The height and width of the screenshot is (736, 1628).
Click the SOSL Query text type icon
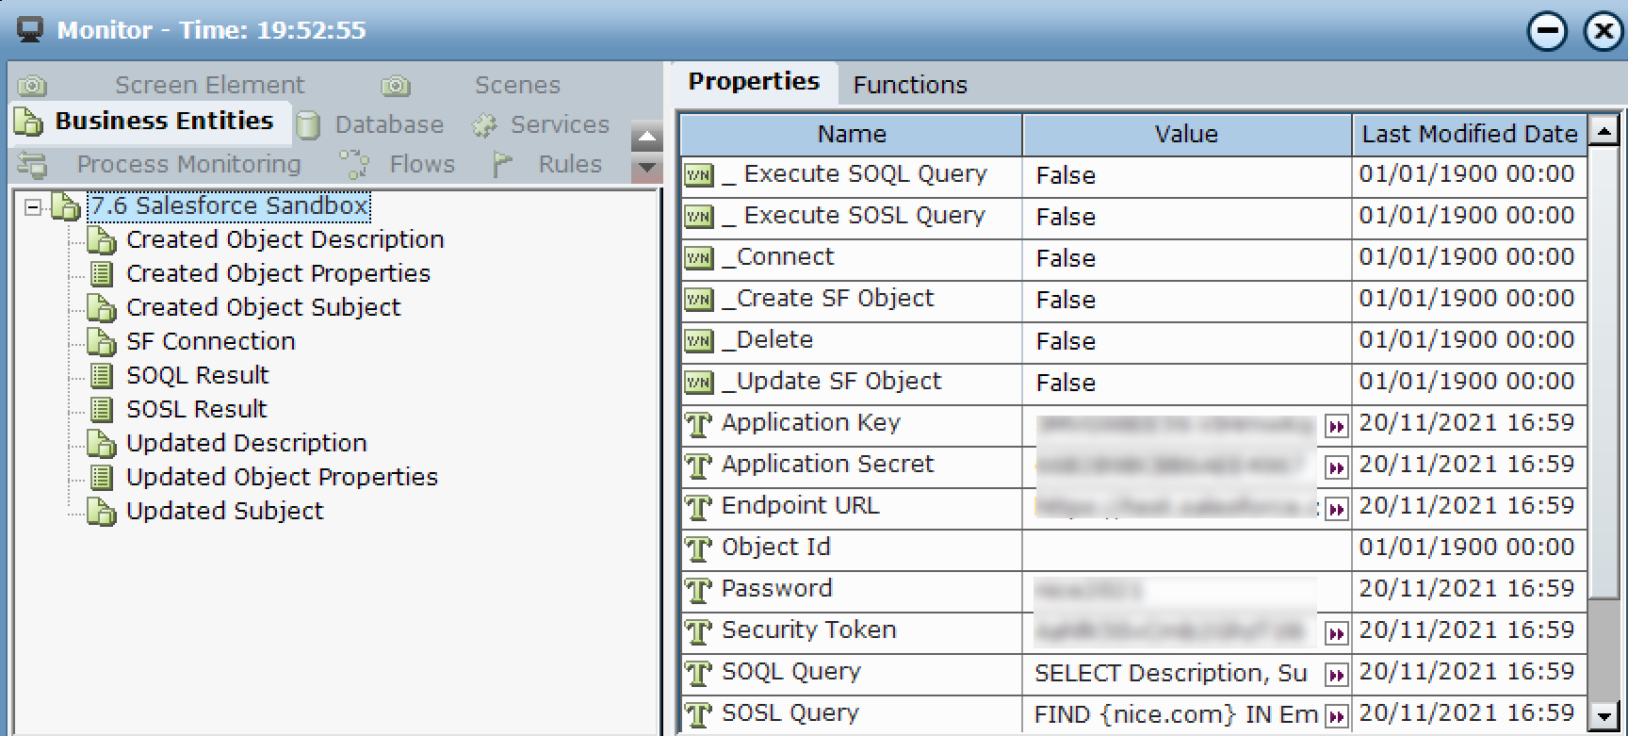[698, 715]
